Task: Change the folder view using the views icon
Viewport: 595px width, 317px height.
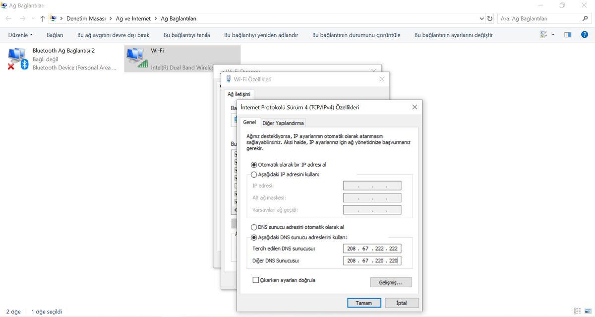Action: (x=543, y=34)
